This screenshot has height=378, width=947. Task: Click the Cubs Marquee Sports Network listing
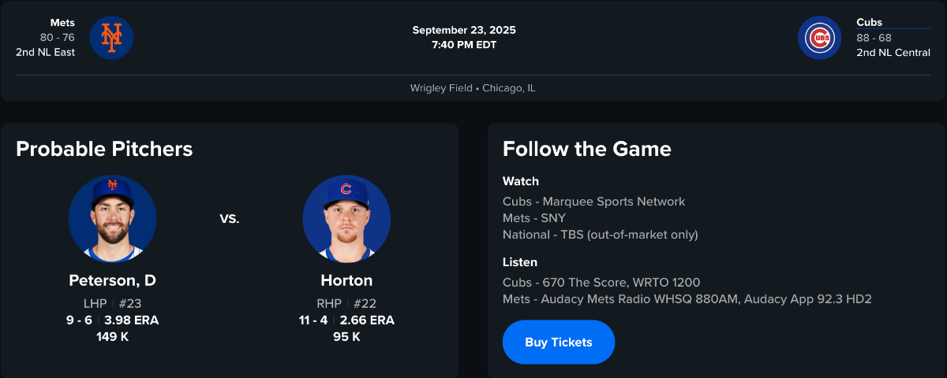coord(593,202)
